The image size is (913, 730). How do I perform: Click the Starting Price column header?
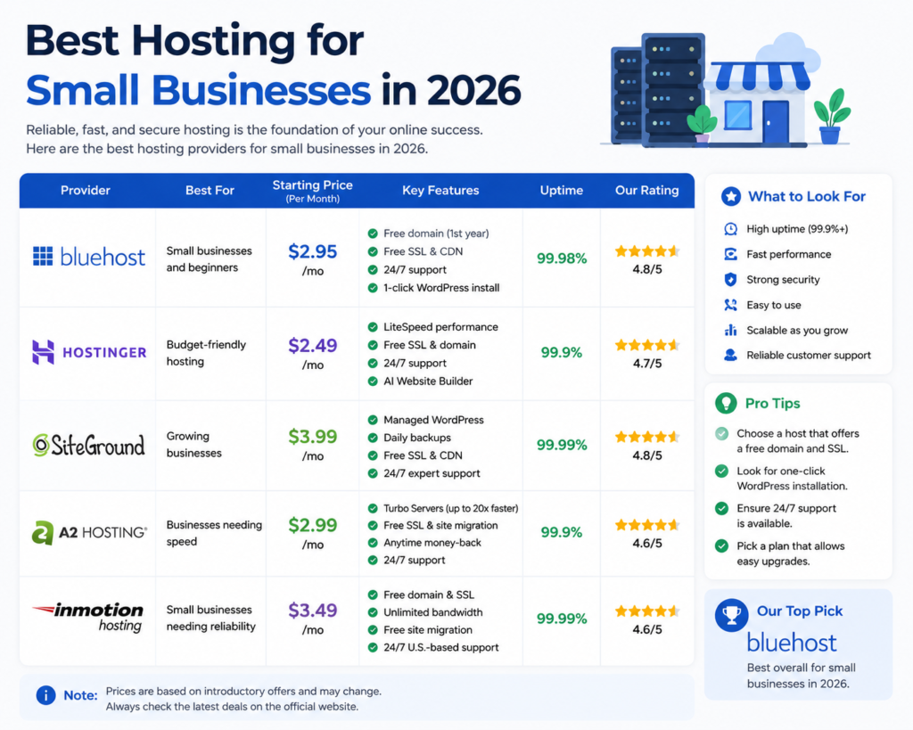pos(313,191)
